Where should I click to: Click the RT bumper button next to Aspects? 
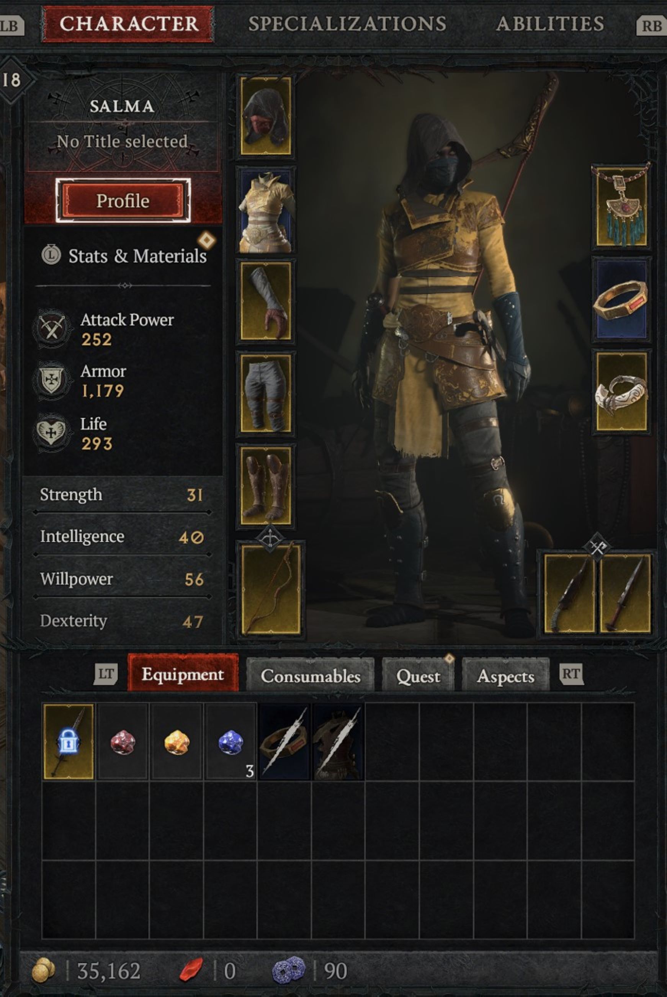tap(571, 674)
